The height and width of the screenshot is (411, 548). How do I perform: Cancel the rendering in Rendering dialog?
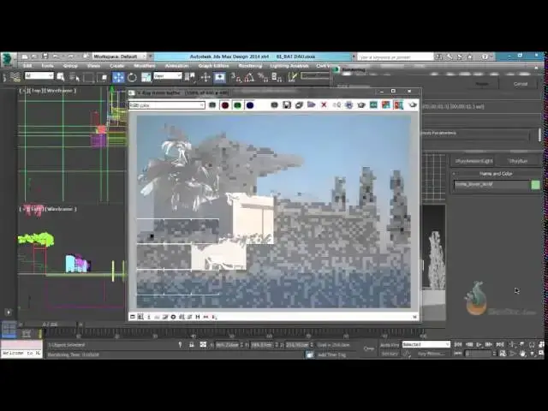pyautogui.click(x=521, y=84)
